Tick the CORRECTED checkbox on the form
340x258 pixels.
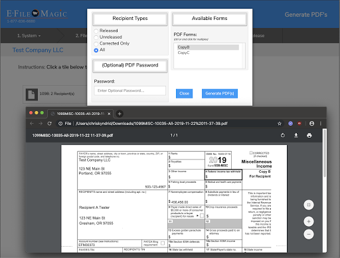(251, 153)
